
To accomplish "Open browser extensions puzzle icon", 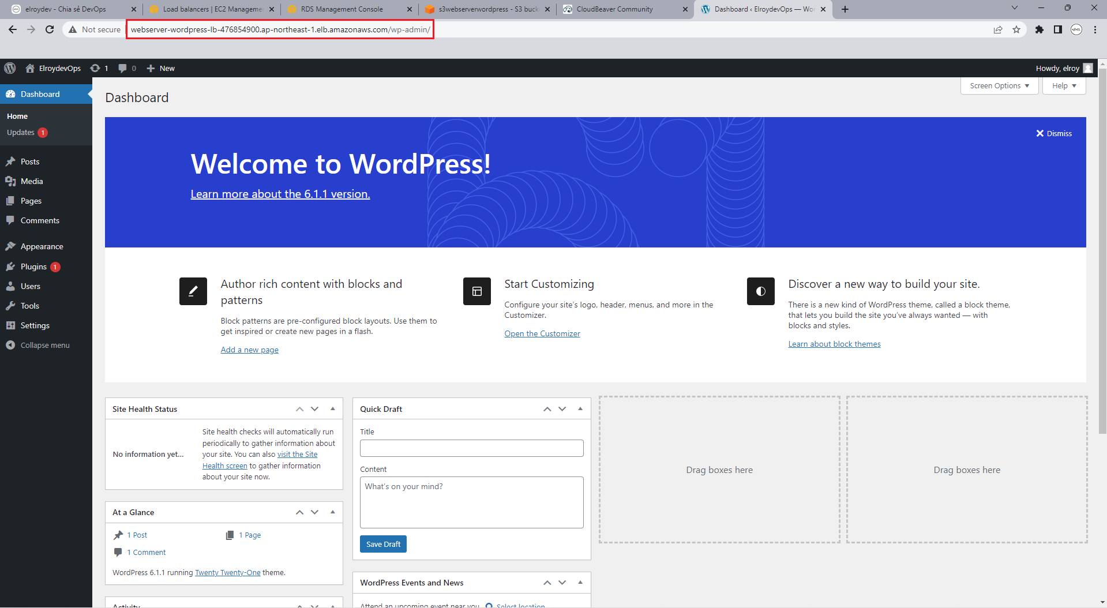I will (x=1040, y=29).
